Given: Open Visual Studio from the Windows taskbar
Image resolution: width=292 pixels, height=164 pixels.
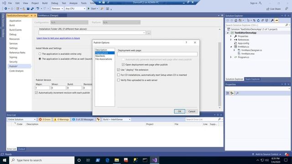Looking at the screenshot, I should click(154, 160).
